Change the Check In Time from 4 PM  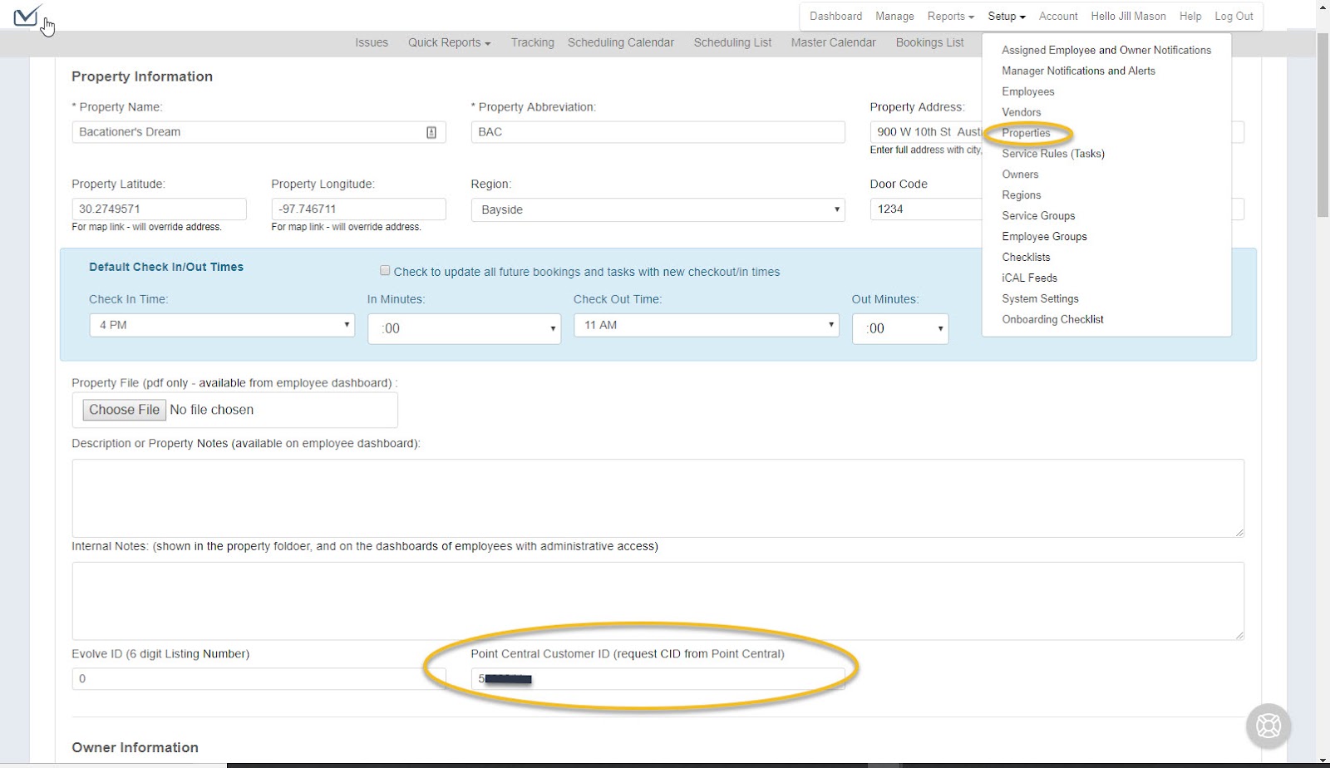[x=220, y=325]
